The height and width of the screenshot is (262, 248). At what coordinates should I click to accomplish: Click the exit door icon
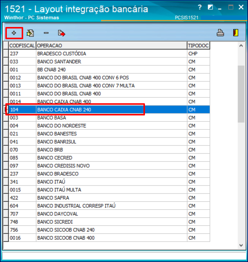[236, 33]
